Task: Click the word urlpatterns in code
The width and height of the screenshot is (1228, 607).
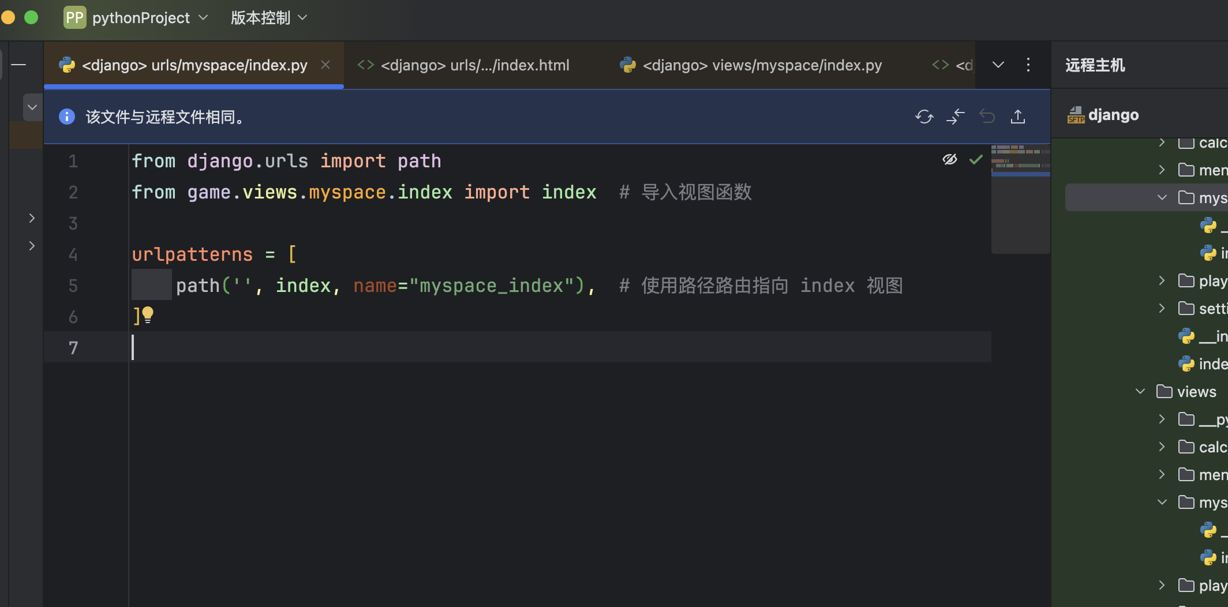Action: click(192, 254)
